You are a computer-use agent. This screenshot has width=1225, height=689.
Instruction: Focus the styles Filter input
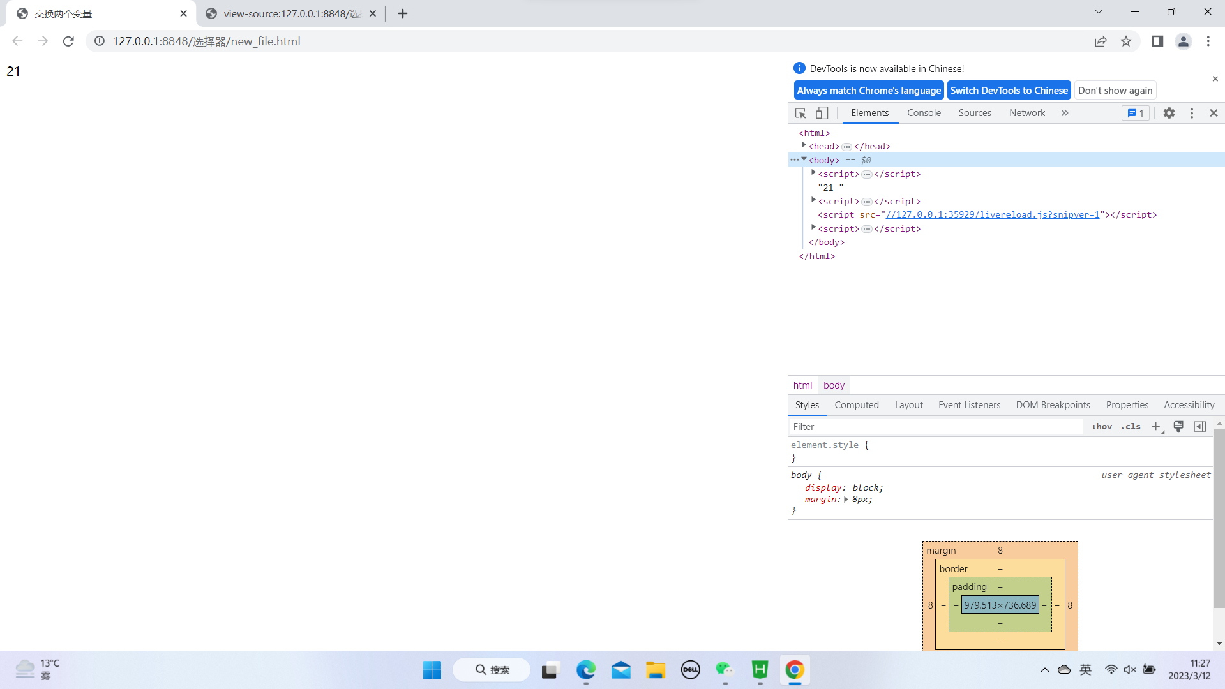(936, 427)
